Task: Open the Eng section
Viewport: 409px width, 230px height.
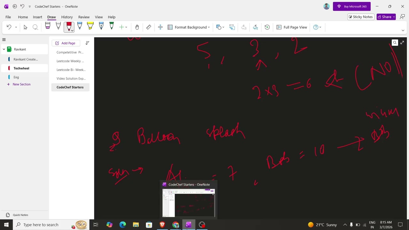Action: (x=16, y=77)
